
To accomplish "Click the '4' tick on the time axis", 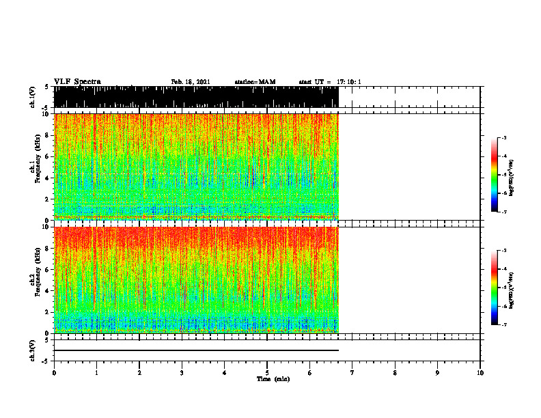I will tap(225, 373).
